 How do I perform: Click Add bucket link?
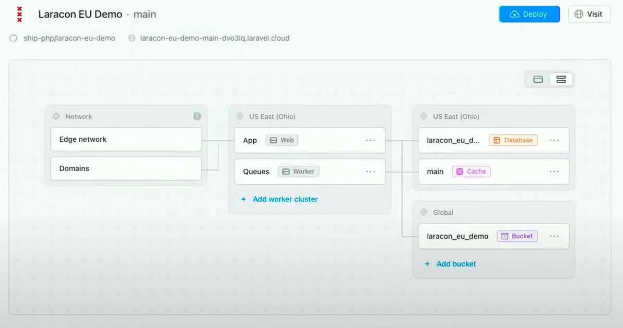pos(456,264)
